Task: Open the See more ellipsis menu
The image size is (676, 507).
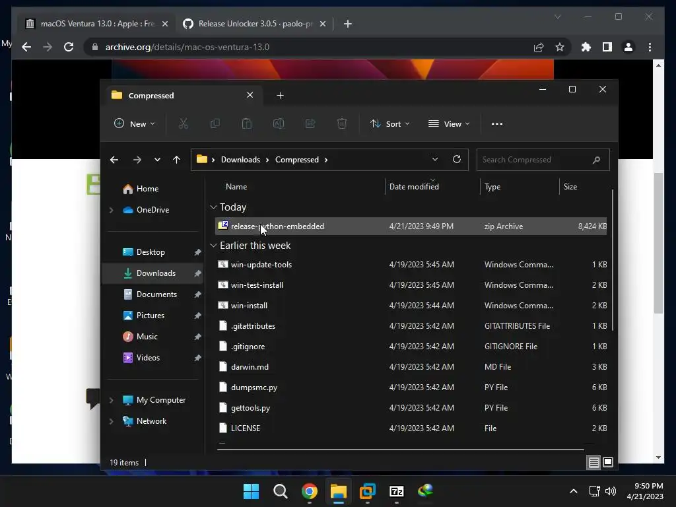Action: [497, 123]
